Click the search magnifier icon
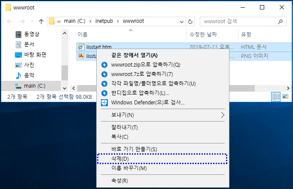 coord(280,21)
